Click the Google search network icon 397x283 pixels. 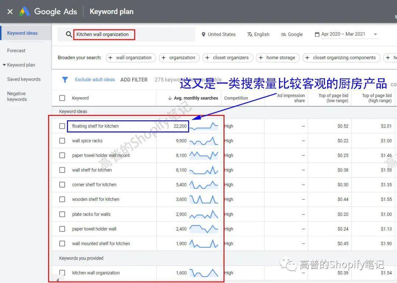click(283, 35)
